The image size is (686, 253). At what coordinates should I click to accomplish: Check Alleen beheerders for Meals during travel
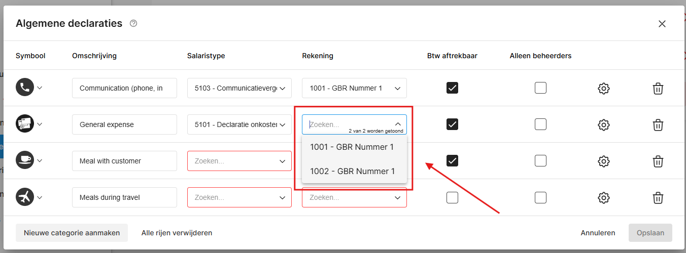[540, 197]
